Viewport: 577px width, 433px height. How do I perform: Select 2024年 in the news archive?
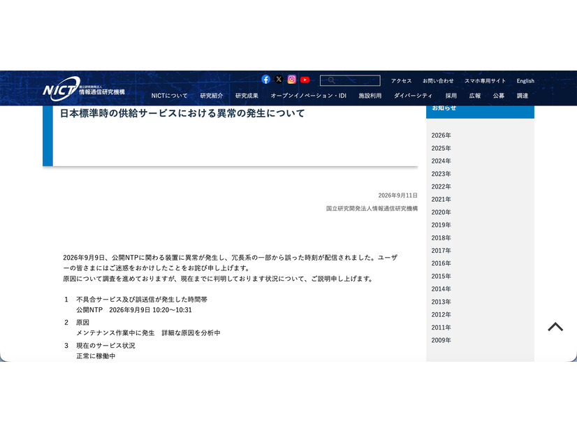(441, 161)
